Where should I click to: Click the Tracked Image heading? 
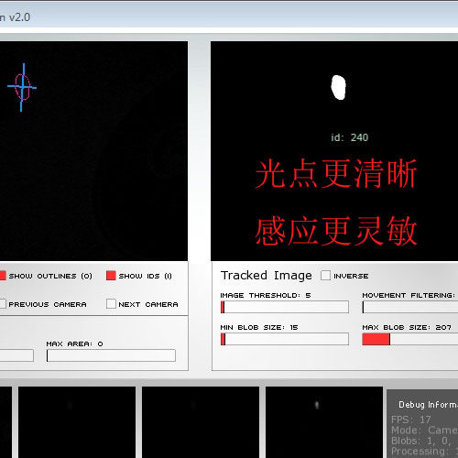(x=267, y=276)
